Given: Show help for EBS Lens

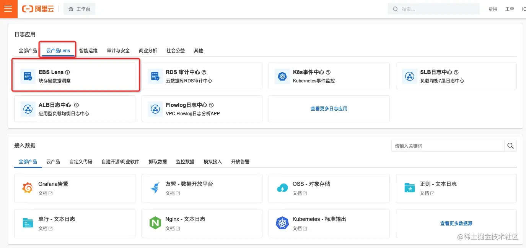Looking at the screenshot, I should click(68, 72).
